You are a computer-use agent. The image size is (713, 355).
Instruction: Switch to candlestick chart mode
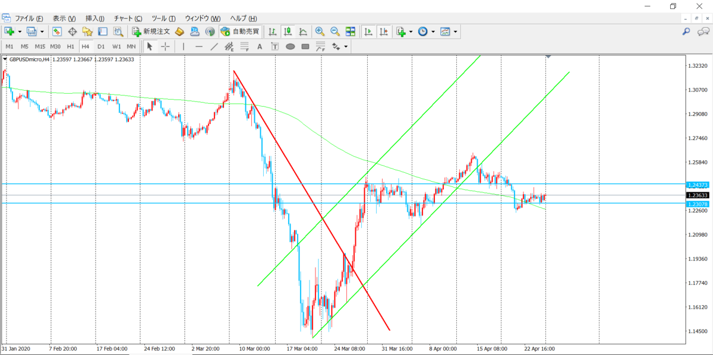[x=288, y=31]
